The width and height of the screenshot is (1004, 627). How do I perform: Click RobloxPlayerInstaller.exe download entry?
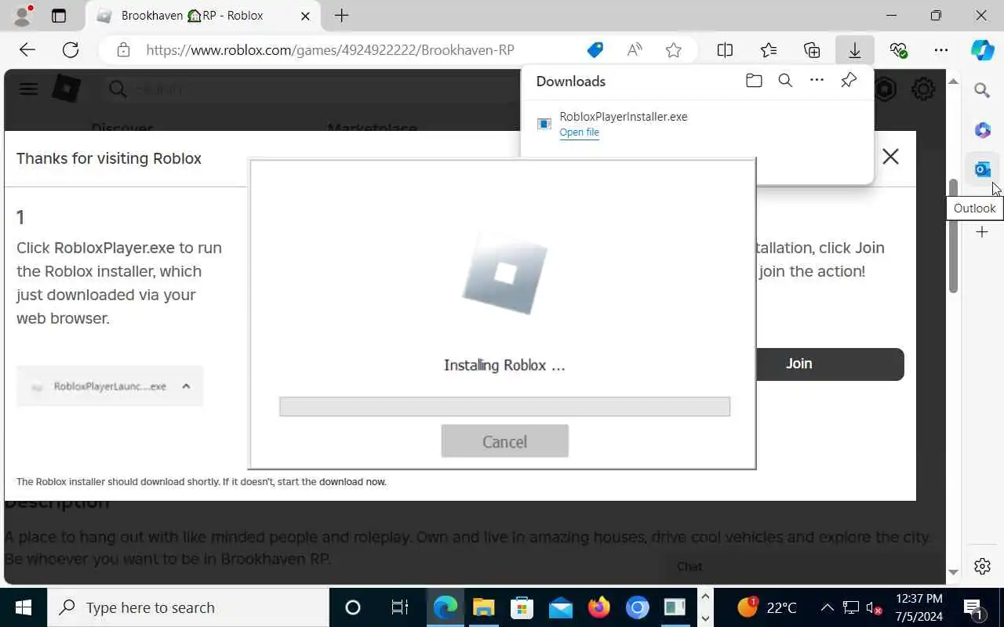tap(624, 117)
